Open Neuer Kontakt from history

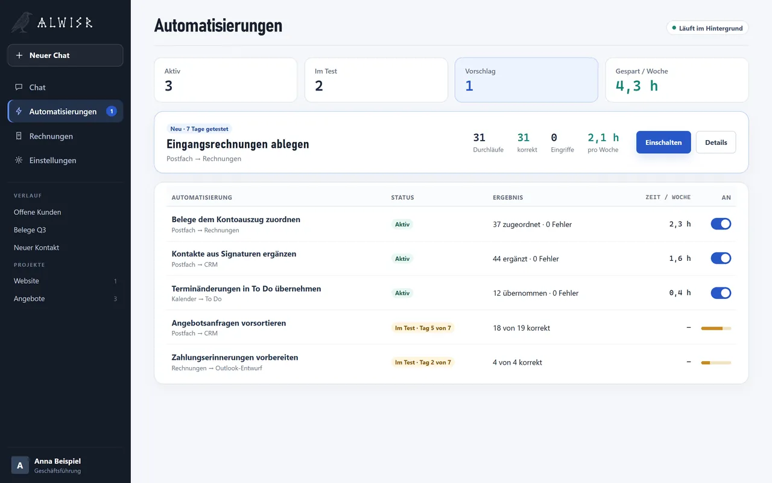tap(65, 248)
